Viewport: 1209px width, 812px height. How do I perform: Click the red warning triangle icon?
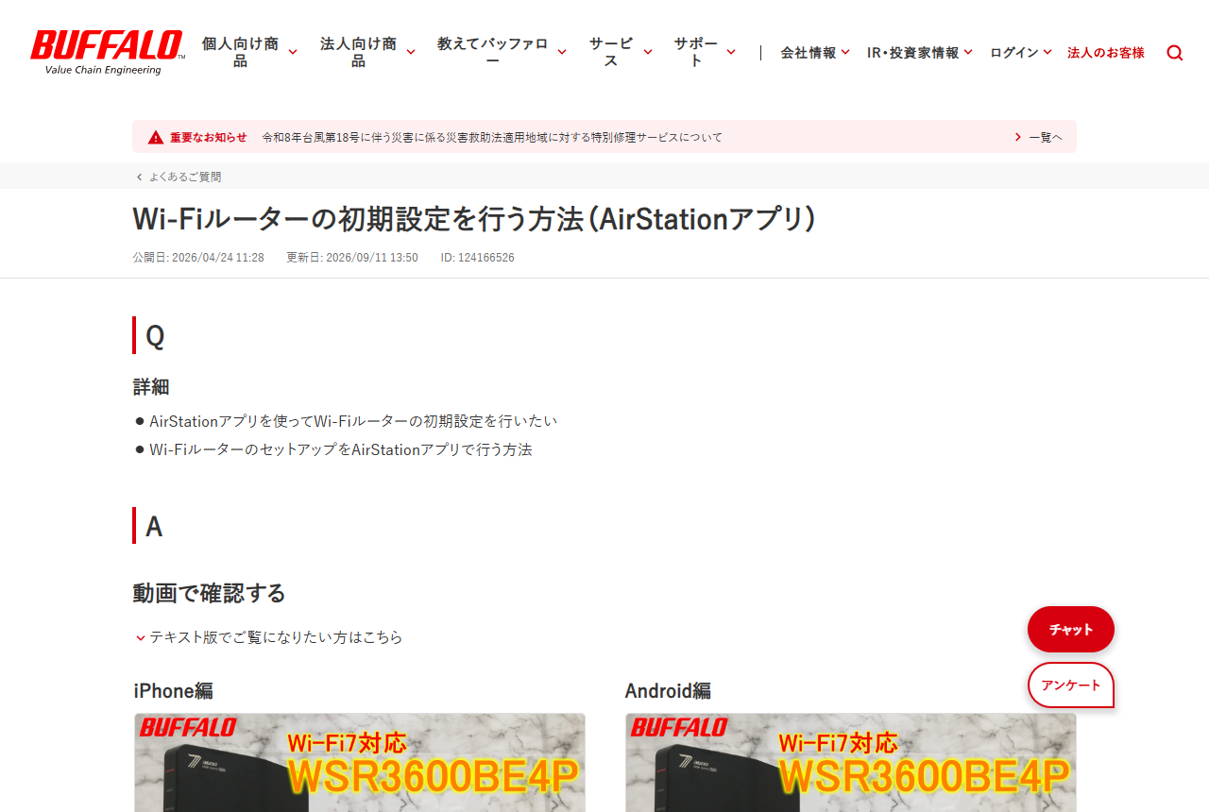point(156,138)
